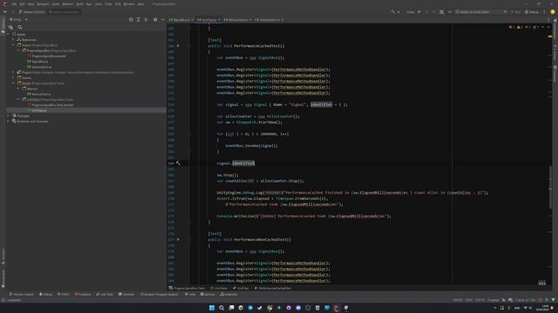Select Subscriptions.cs in the explorer tree
The height and width of the screenshot is (313, 558).
tap(39, 67)
